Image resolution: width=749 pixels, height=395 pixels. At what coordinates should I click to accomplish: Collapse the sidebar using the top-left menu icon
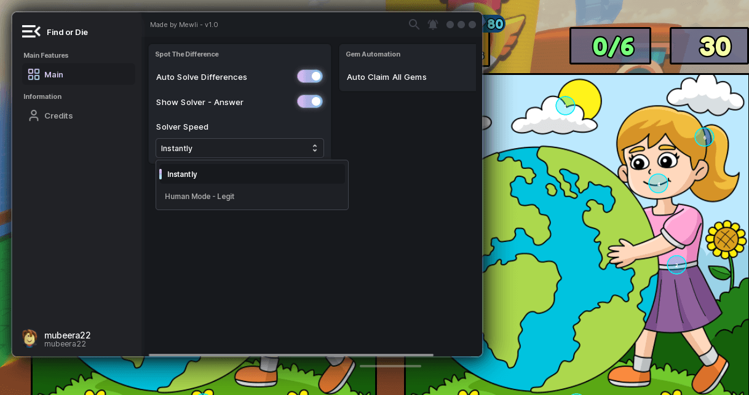(31, 31)
